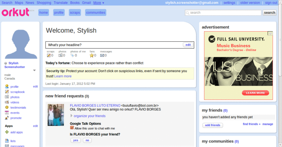
Task: Open News from the top bar
Action: (30, 3)
